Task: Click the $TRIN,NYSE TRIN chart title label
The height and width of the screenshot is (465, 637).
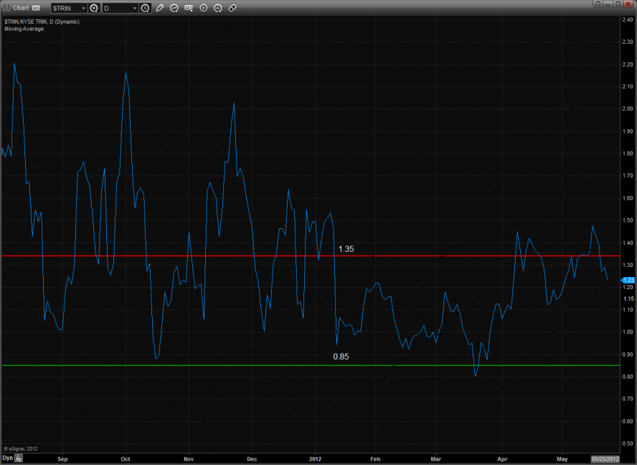Action: point(42,22)
